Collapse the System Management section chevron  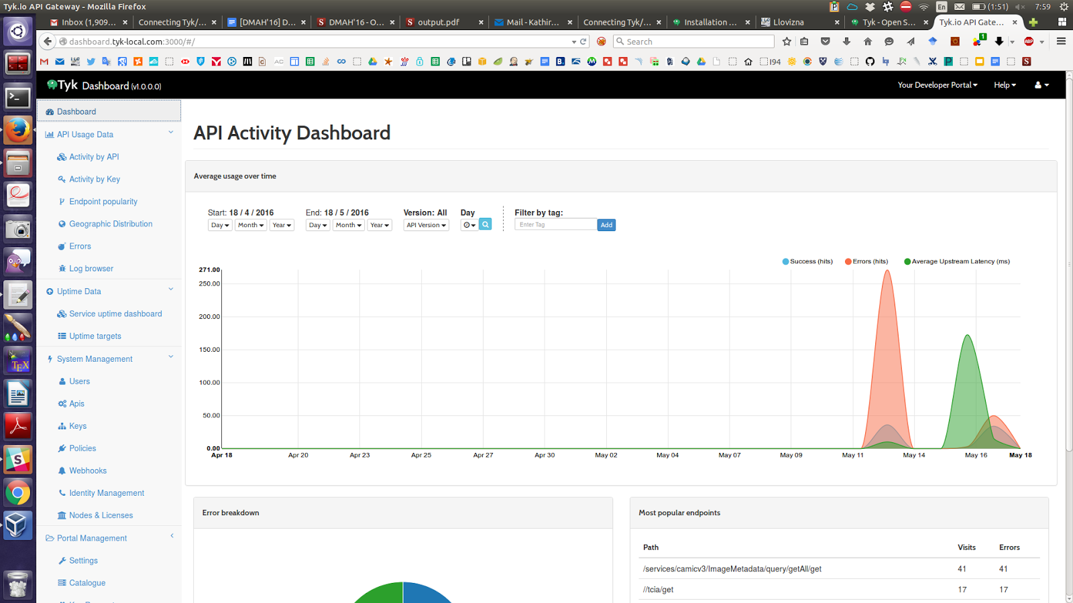171,357
